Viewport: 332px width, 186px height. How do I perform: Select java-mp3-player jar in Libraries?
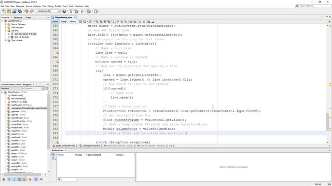coord(25,34)
